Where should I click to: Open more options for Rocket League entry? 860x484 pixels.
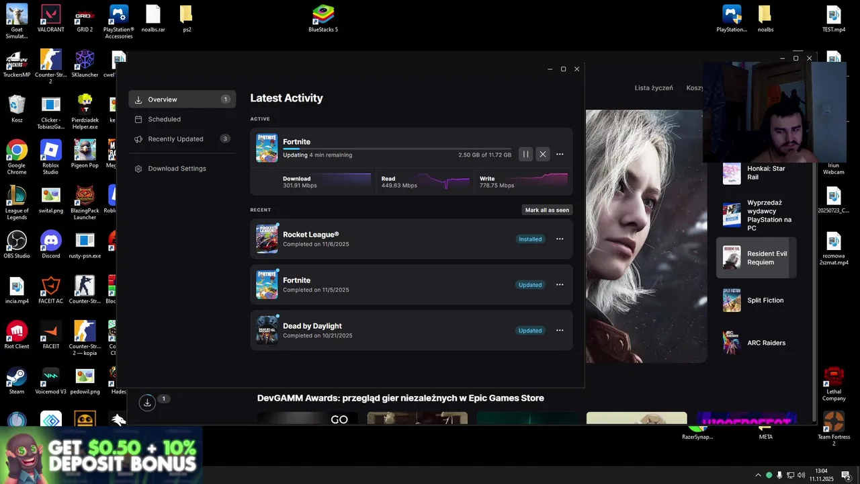[x=560, y=239]
